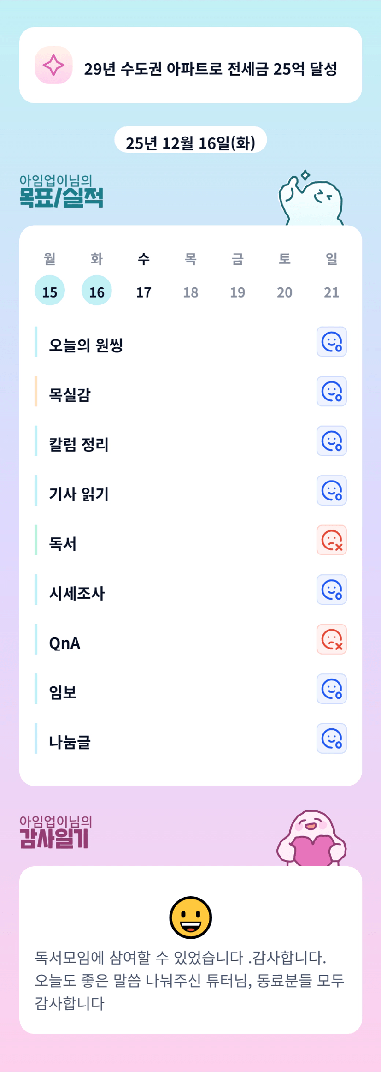
Task: Click the 기사 읽기 status face icon
Action: point(331,490)
